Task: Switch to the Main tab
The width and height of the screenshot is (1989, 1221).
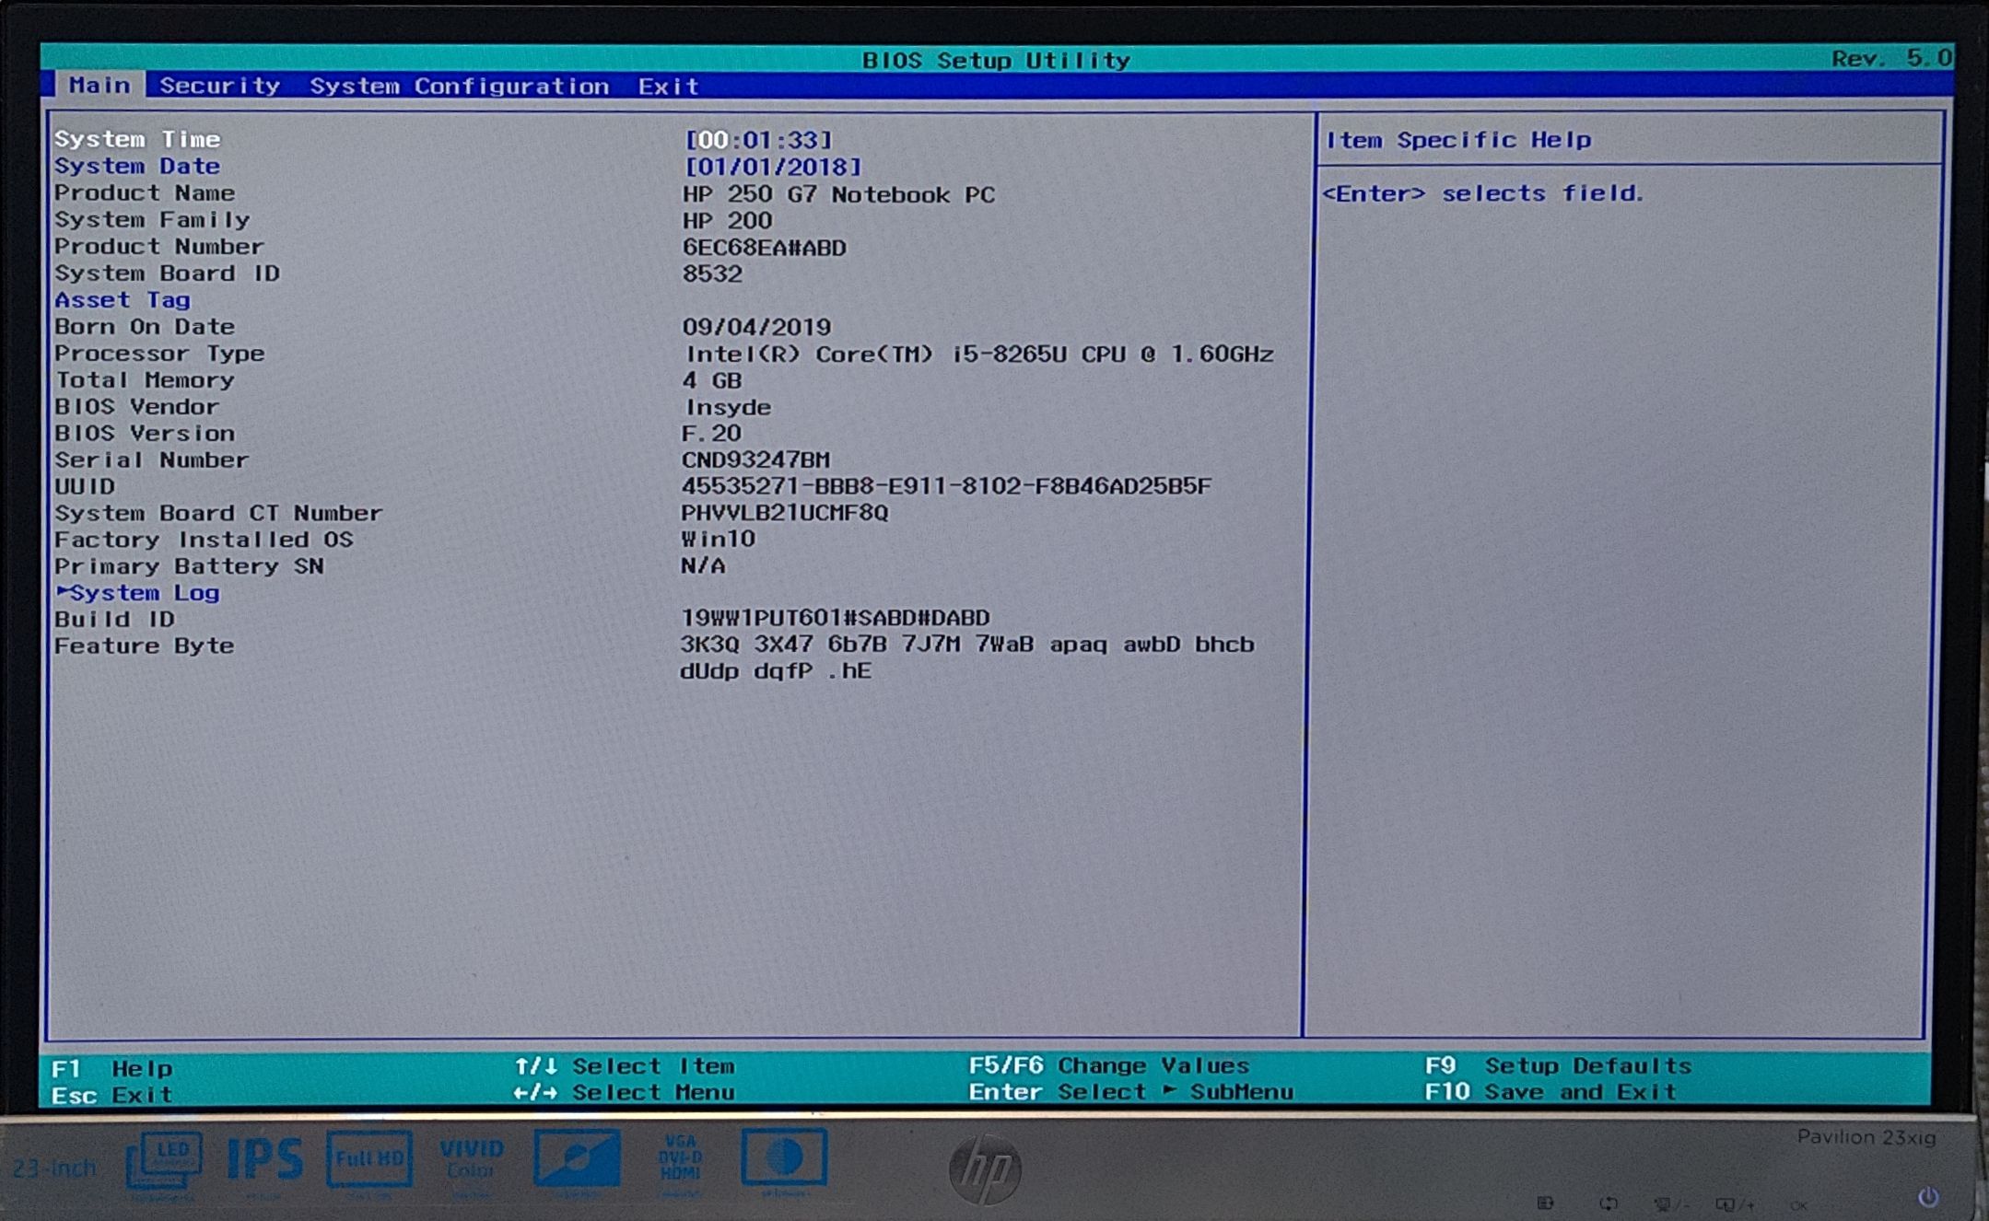Action: [x=99, y=86]
